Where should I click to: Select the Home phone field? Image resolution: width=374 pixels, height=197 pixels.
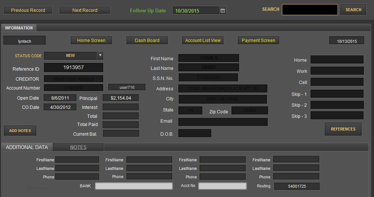(337, 60)
